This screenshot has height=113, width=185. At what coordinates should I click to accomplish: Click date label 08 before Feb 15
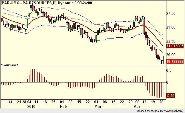(x=70, y=102)
